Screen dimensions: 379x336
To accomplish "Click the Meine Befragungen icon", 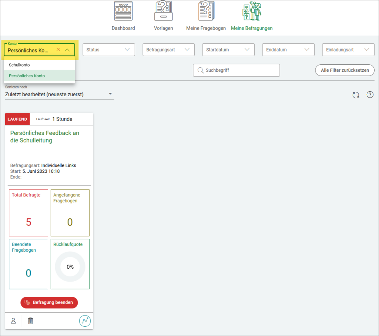I will coord(252,11).
